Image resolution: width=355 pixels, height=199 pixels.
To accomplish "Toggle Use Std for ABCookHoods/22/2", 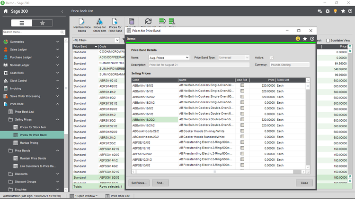I will click(242, 131).
